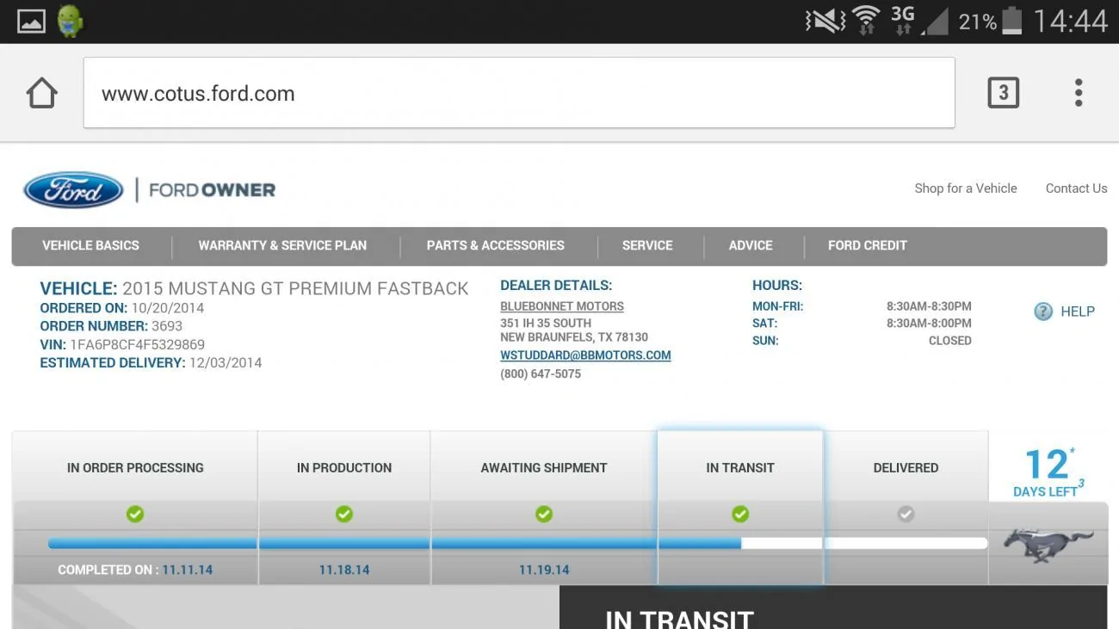Tap the gallery image notification icon

pos(31,21)
